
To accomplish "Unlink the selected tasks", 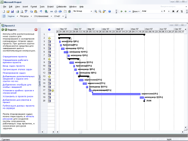I will tap(56, 11).
